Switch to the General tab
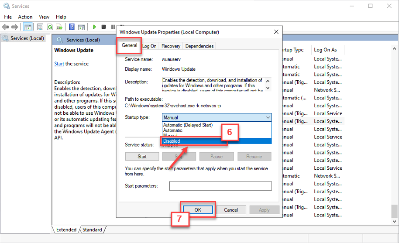Screen dimensions: 399x243 129,45
